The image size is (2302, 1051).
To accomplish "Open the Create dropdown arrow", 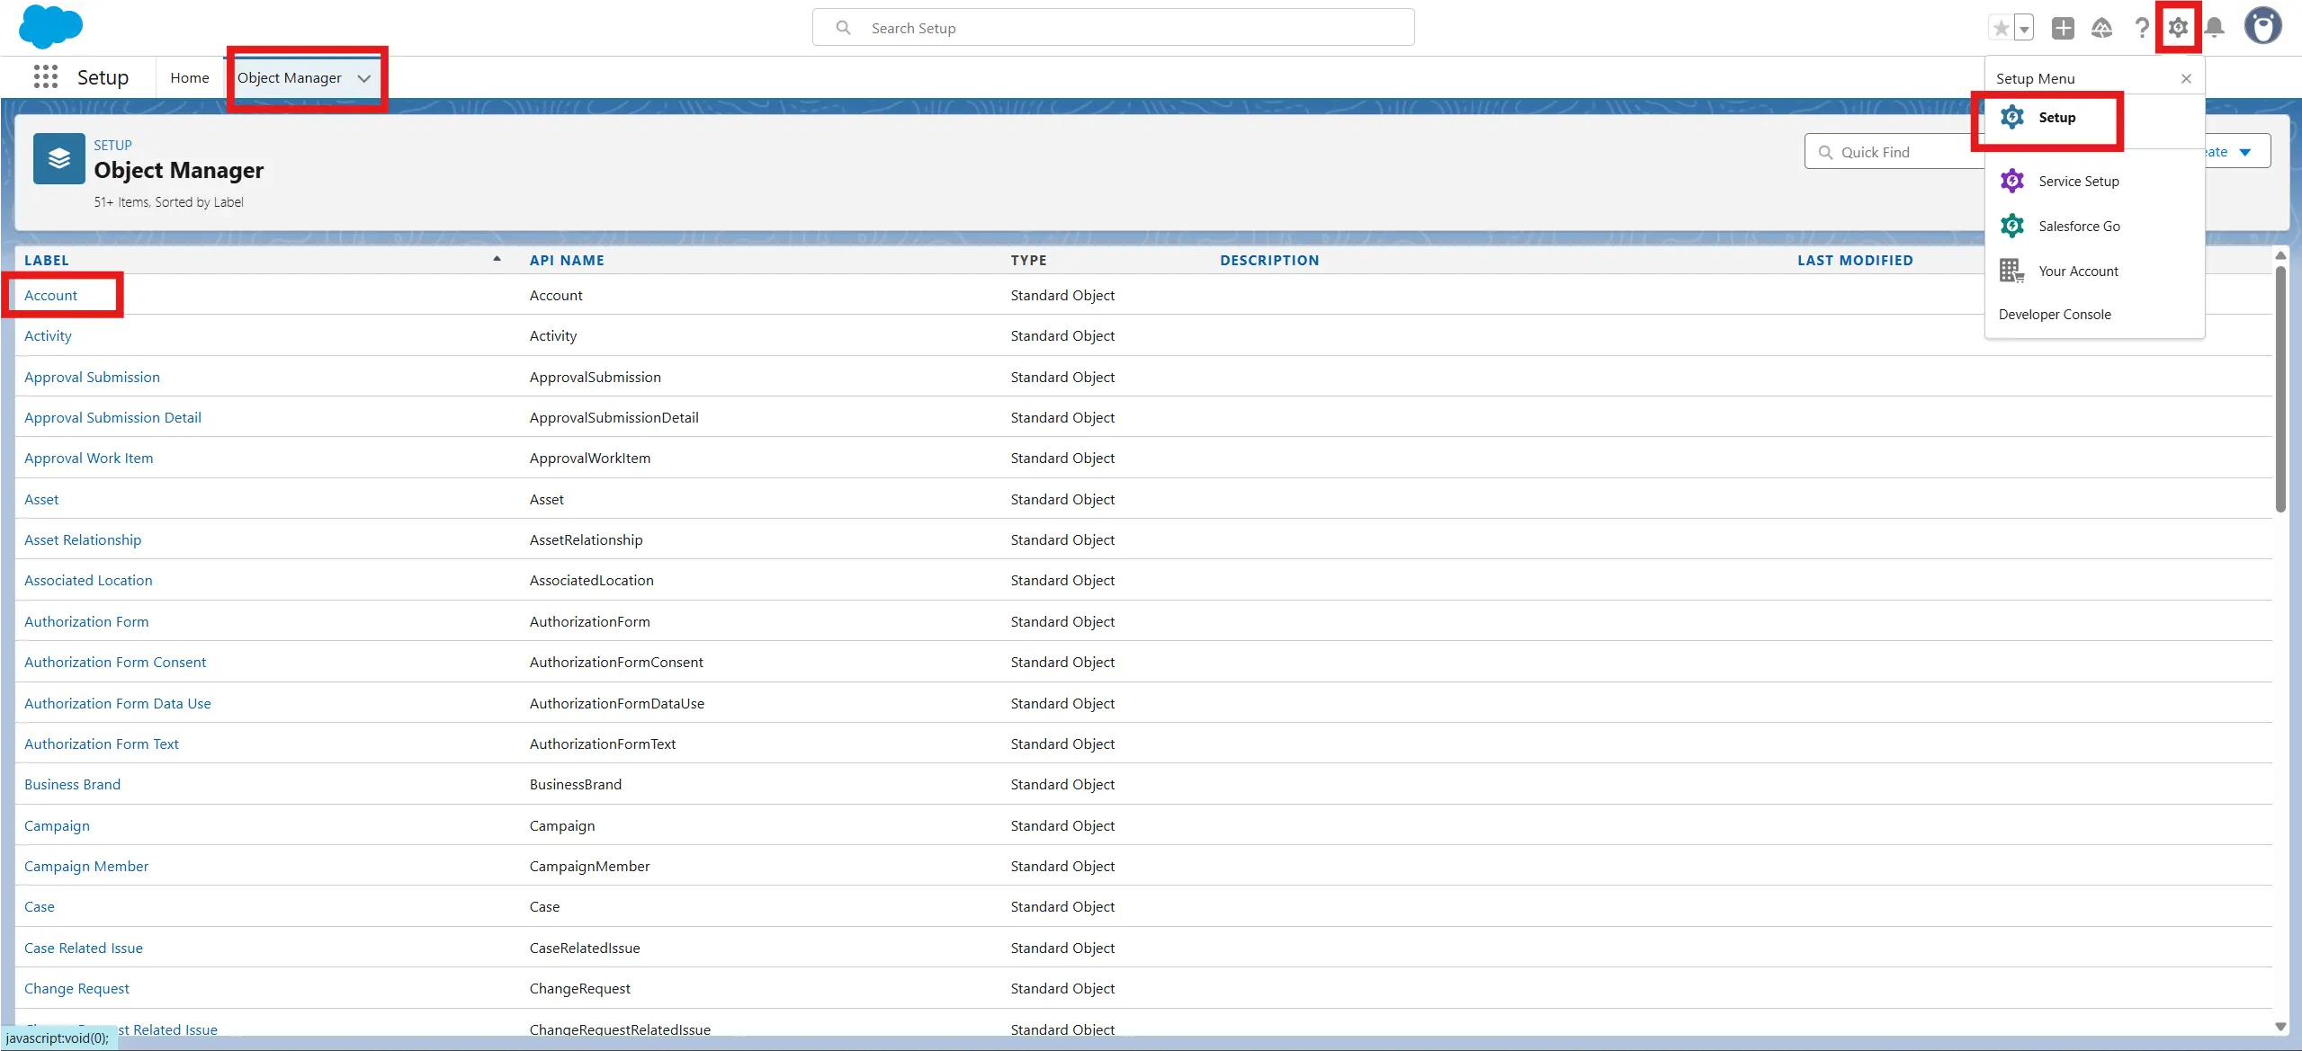I will tap(2244, 152).
